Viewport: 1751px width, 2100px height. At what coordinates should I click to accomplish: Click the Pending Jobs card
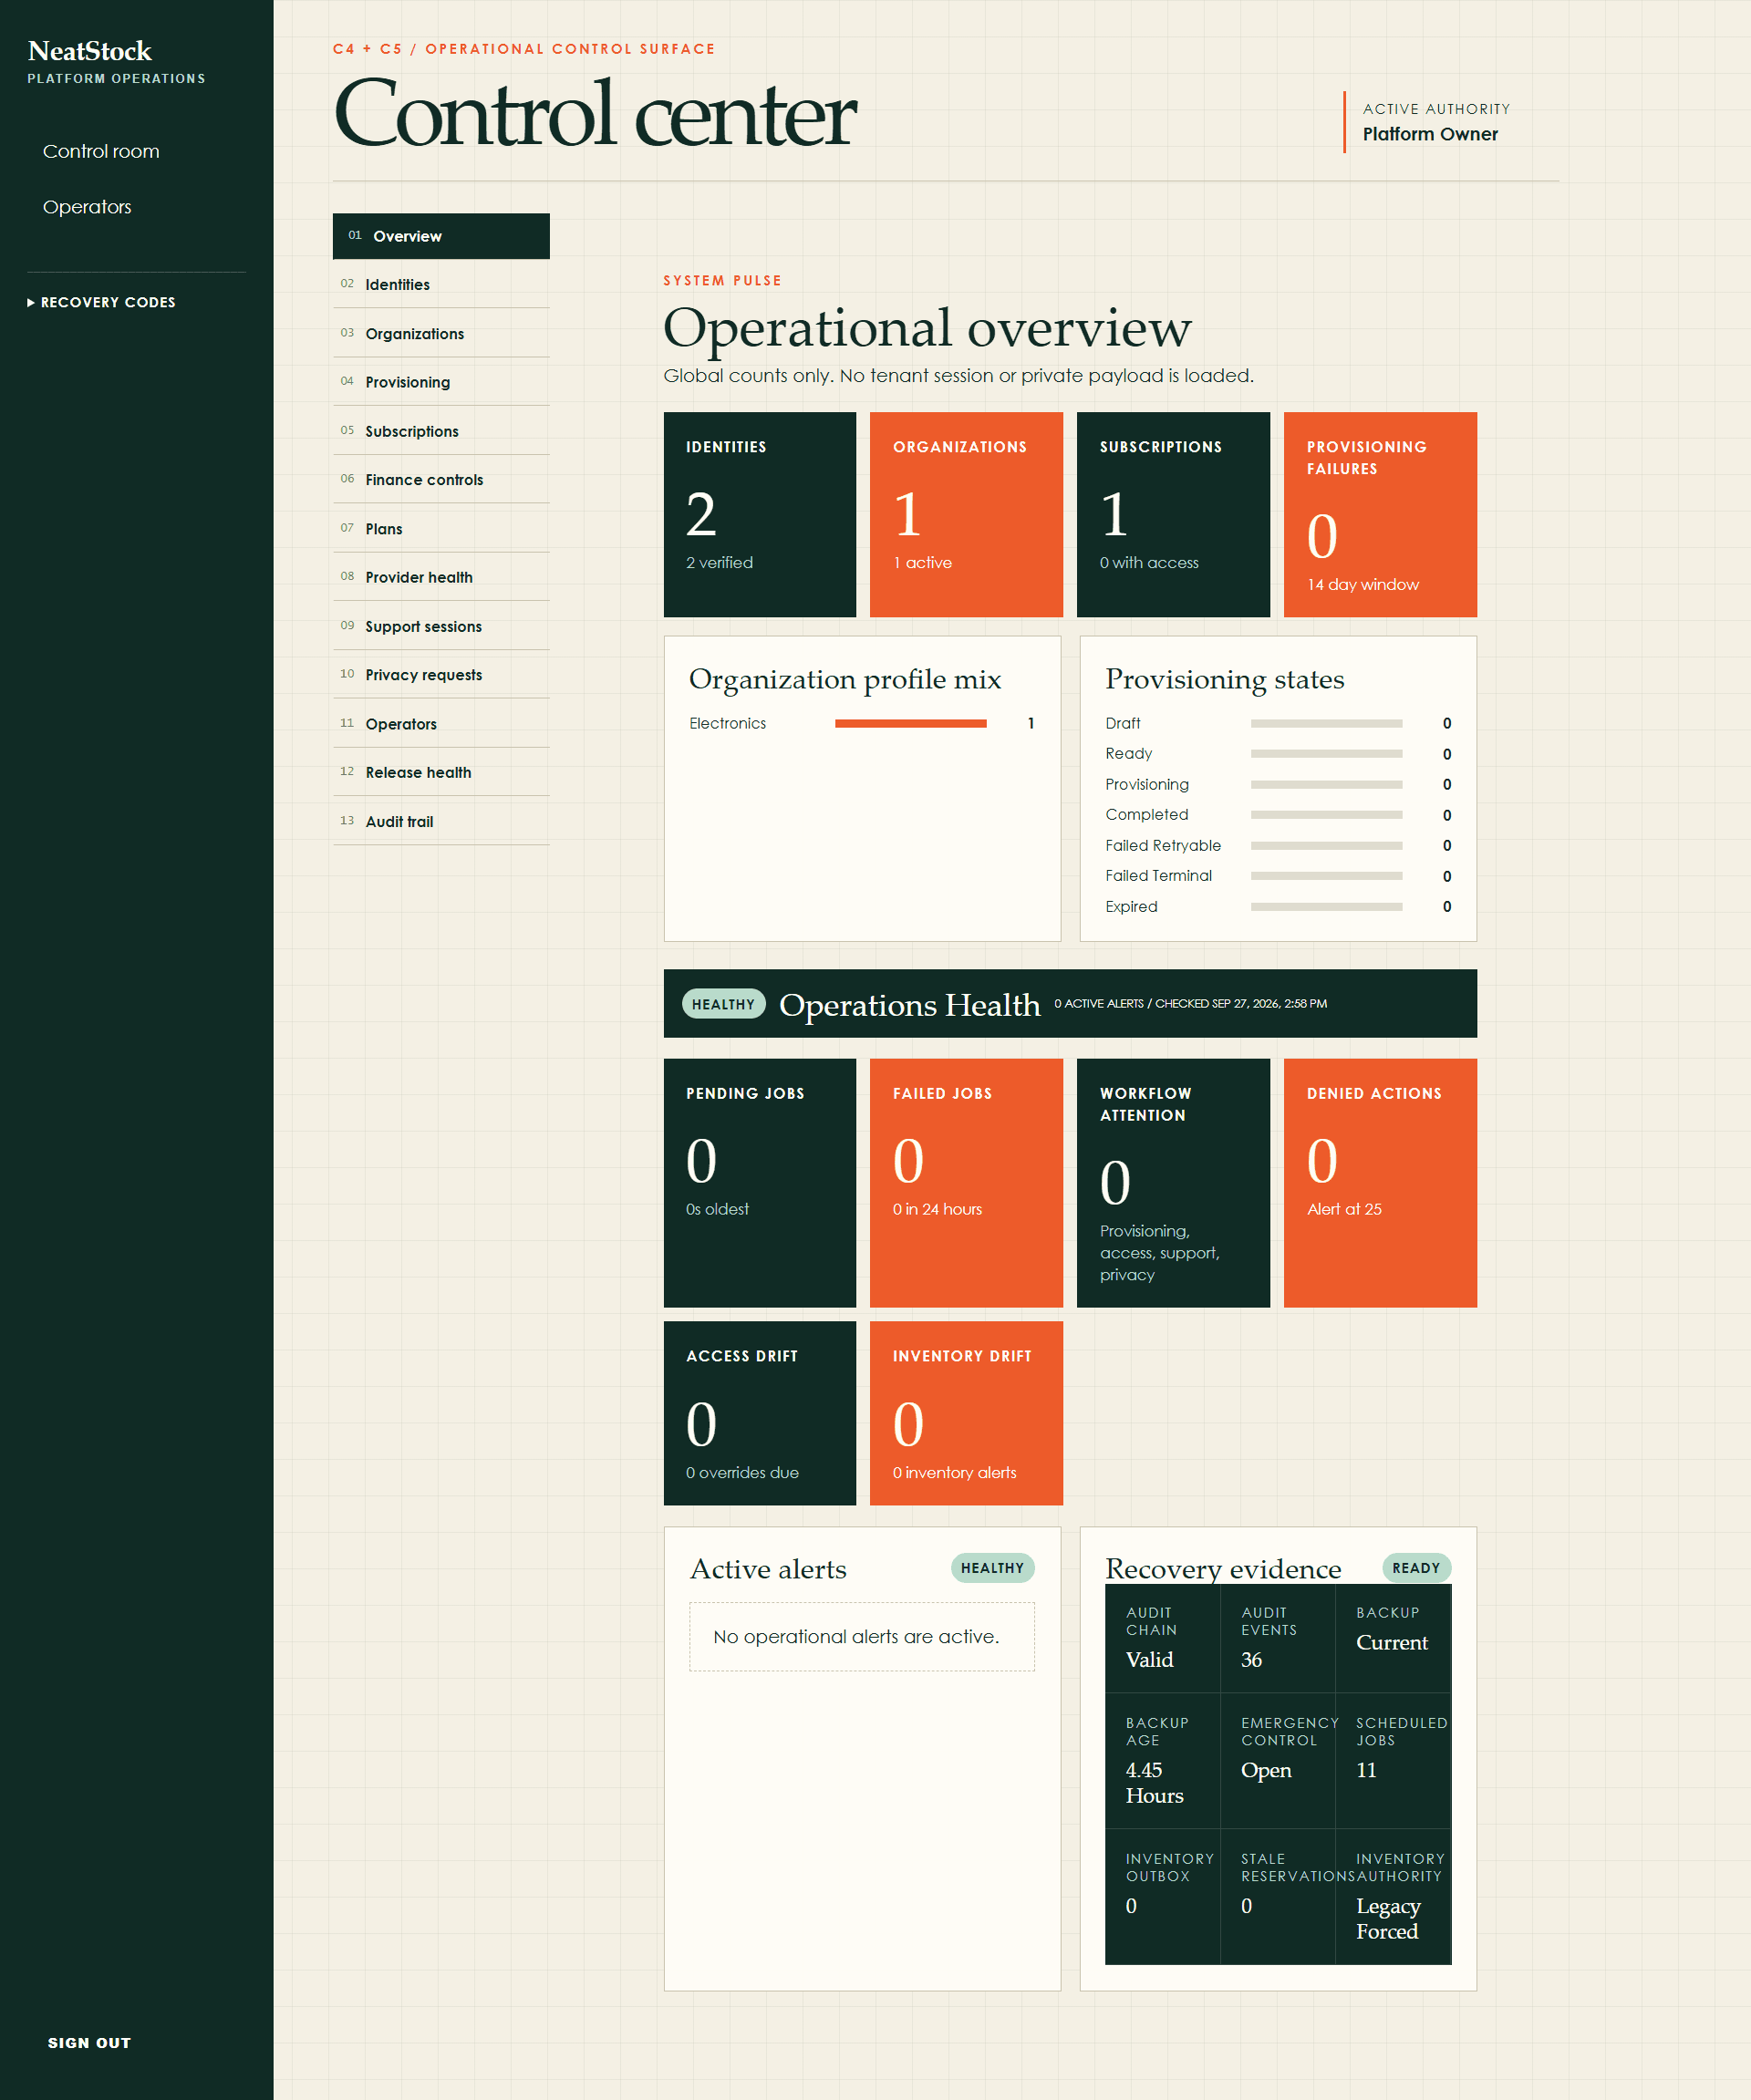pos(760,1183)
